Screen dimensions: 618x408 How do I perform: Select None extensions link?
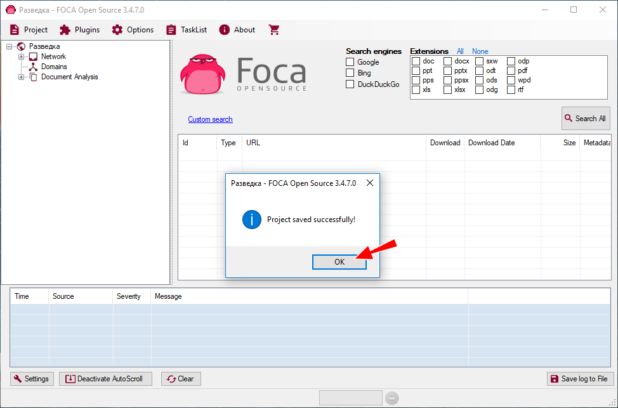pyautogui.click(x=480, y=51)
